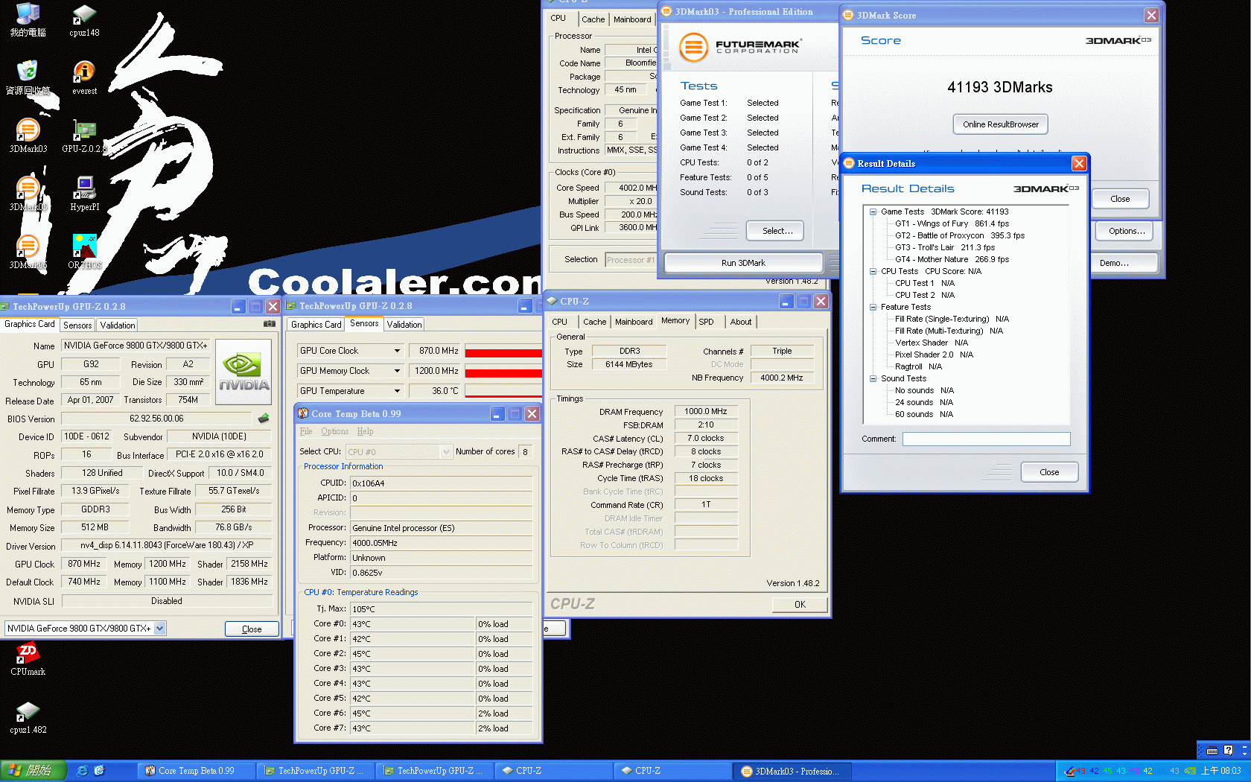1251x782 pixels.
Task: Open the CPUmark desktop shortcut
Action: coord(28,658)
